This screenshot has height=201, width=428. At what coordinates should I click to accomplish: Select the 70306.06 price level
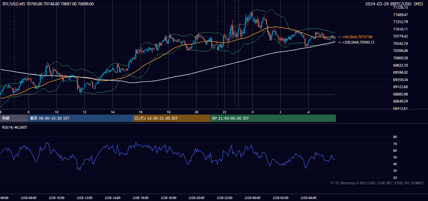click(x=400, y=51)
